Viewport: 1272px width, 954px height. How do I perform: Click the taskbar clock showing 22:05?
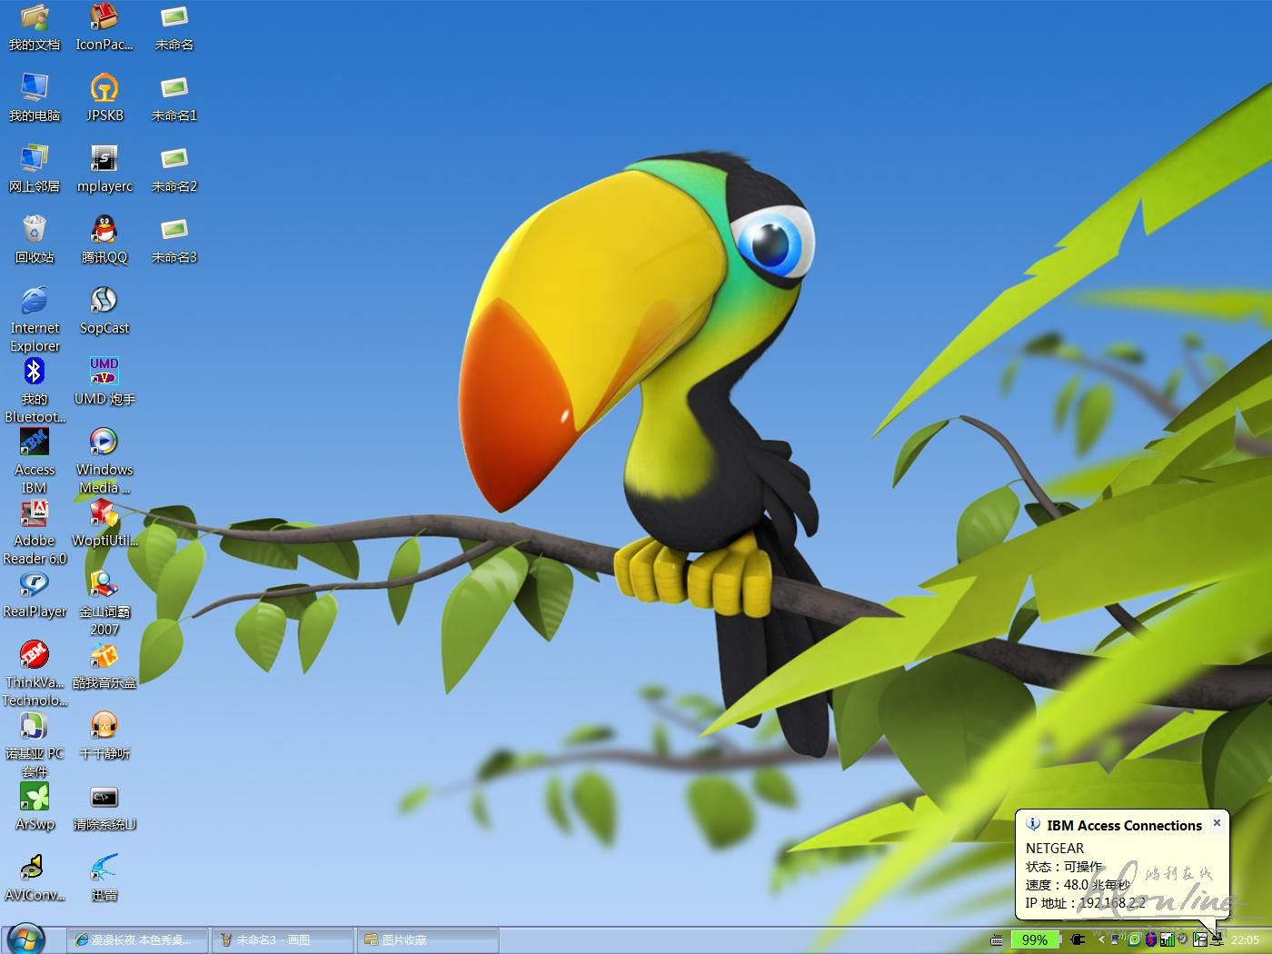pyautogui.click(x=1245, y=939)
